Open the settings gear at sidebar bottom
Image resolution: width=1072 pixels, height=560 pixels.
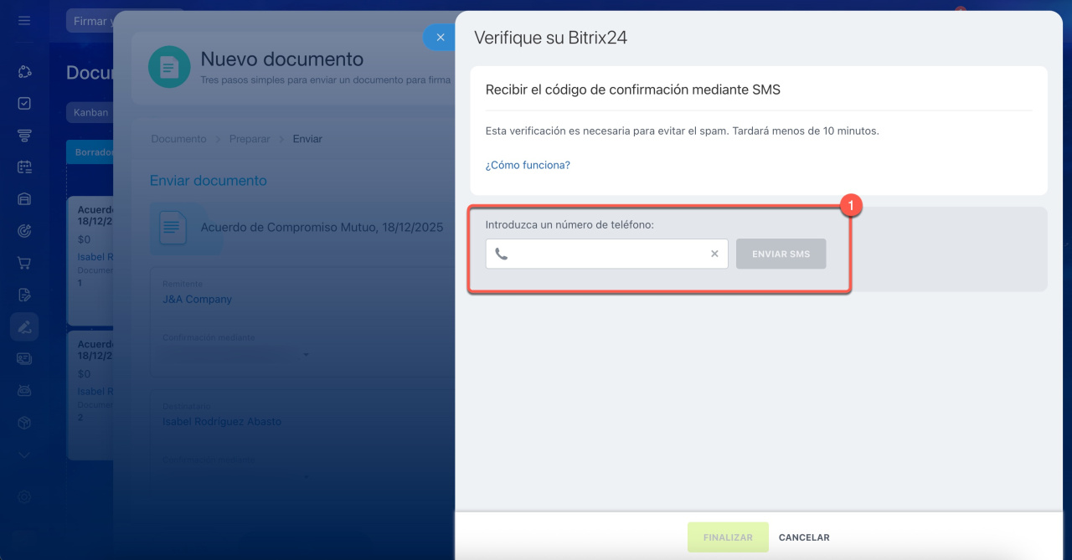pos(24,496)
